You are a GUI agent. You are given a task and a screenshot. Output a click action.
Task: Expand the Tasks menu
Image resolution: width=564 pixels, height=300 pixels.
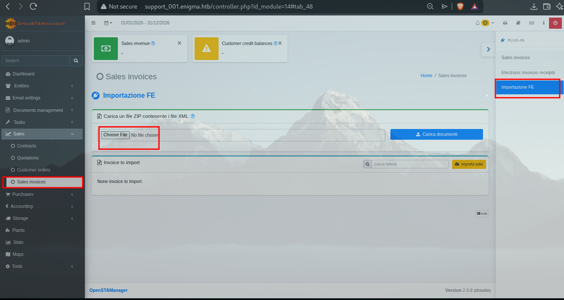point(42,122)
